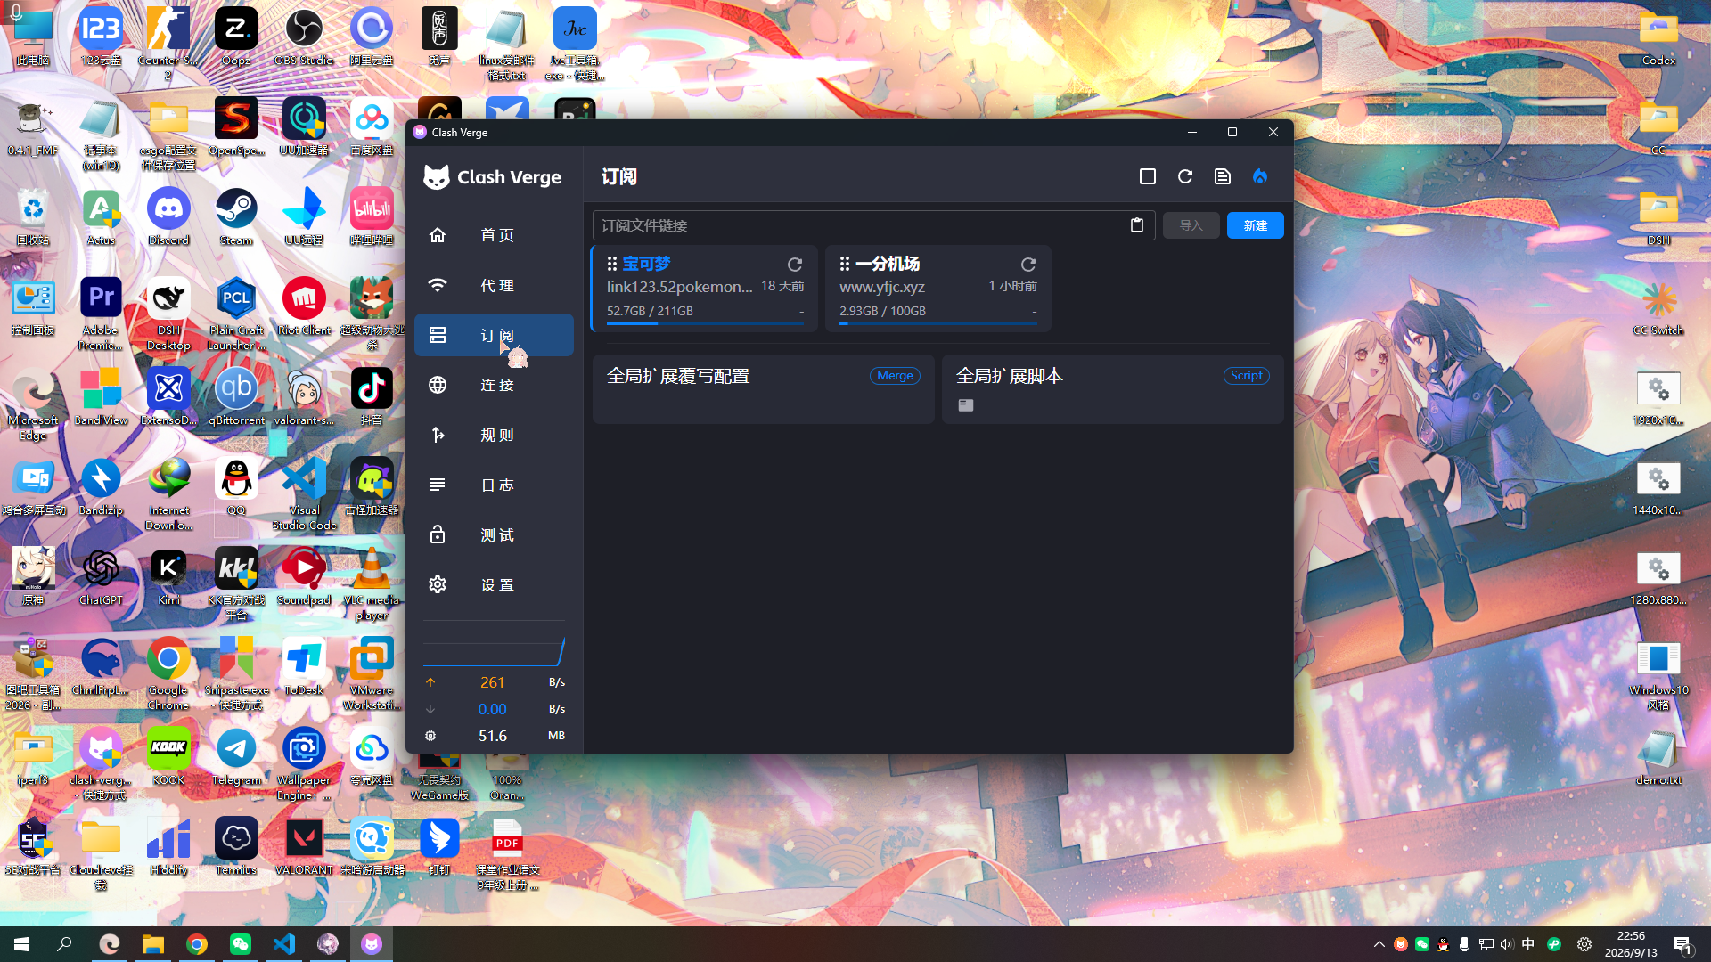The image size is (1711, 962).
Task: Open Windows Start menu
Action: 21,944
